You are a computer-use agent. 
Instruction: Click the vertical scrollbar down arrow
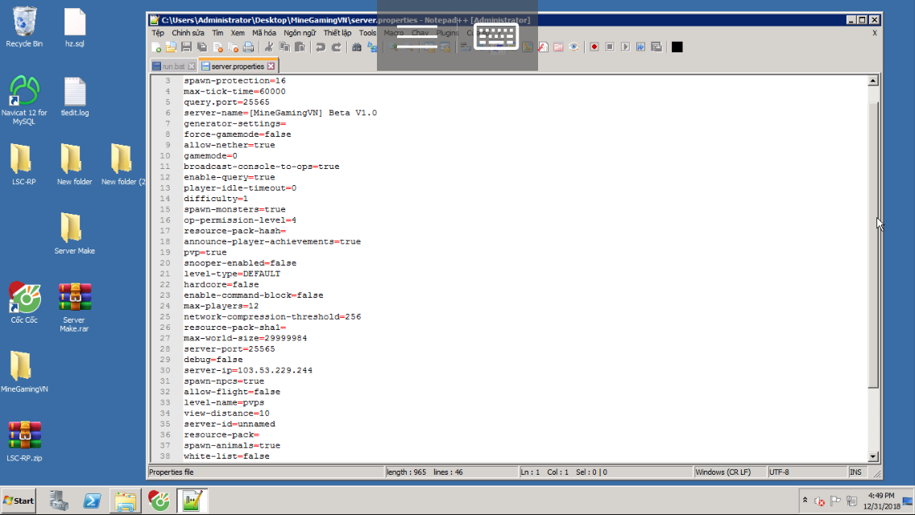873,457
